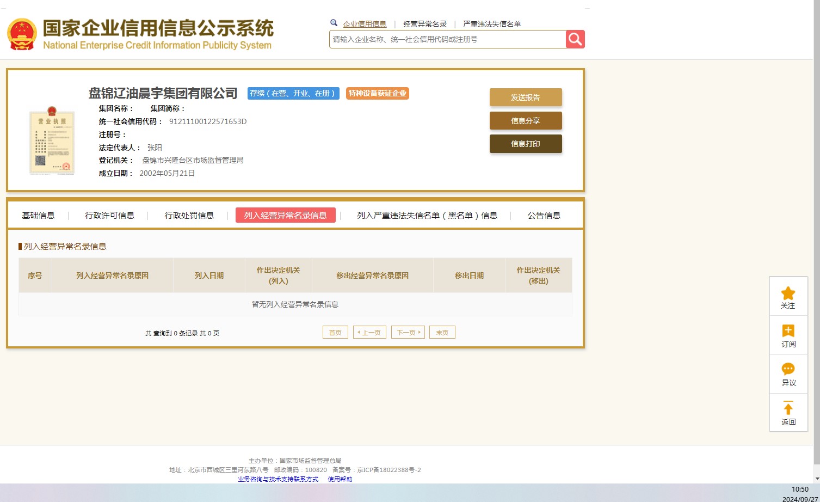
Task: Click the 作出决定机关(移出) column header
Action: [539, 276]
